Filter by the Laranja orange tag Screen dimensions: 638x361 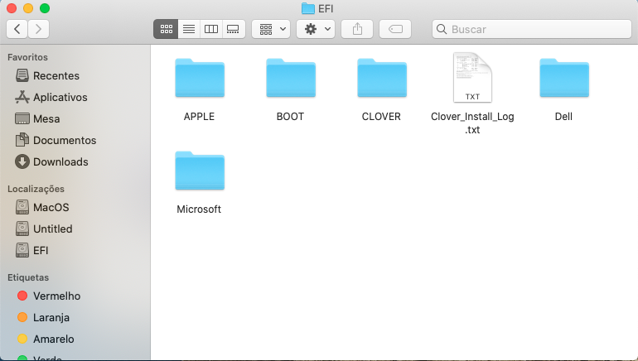click(x=44, y=317)
